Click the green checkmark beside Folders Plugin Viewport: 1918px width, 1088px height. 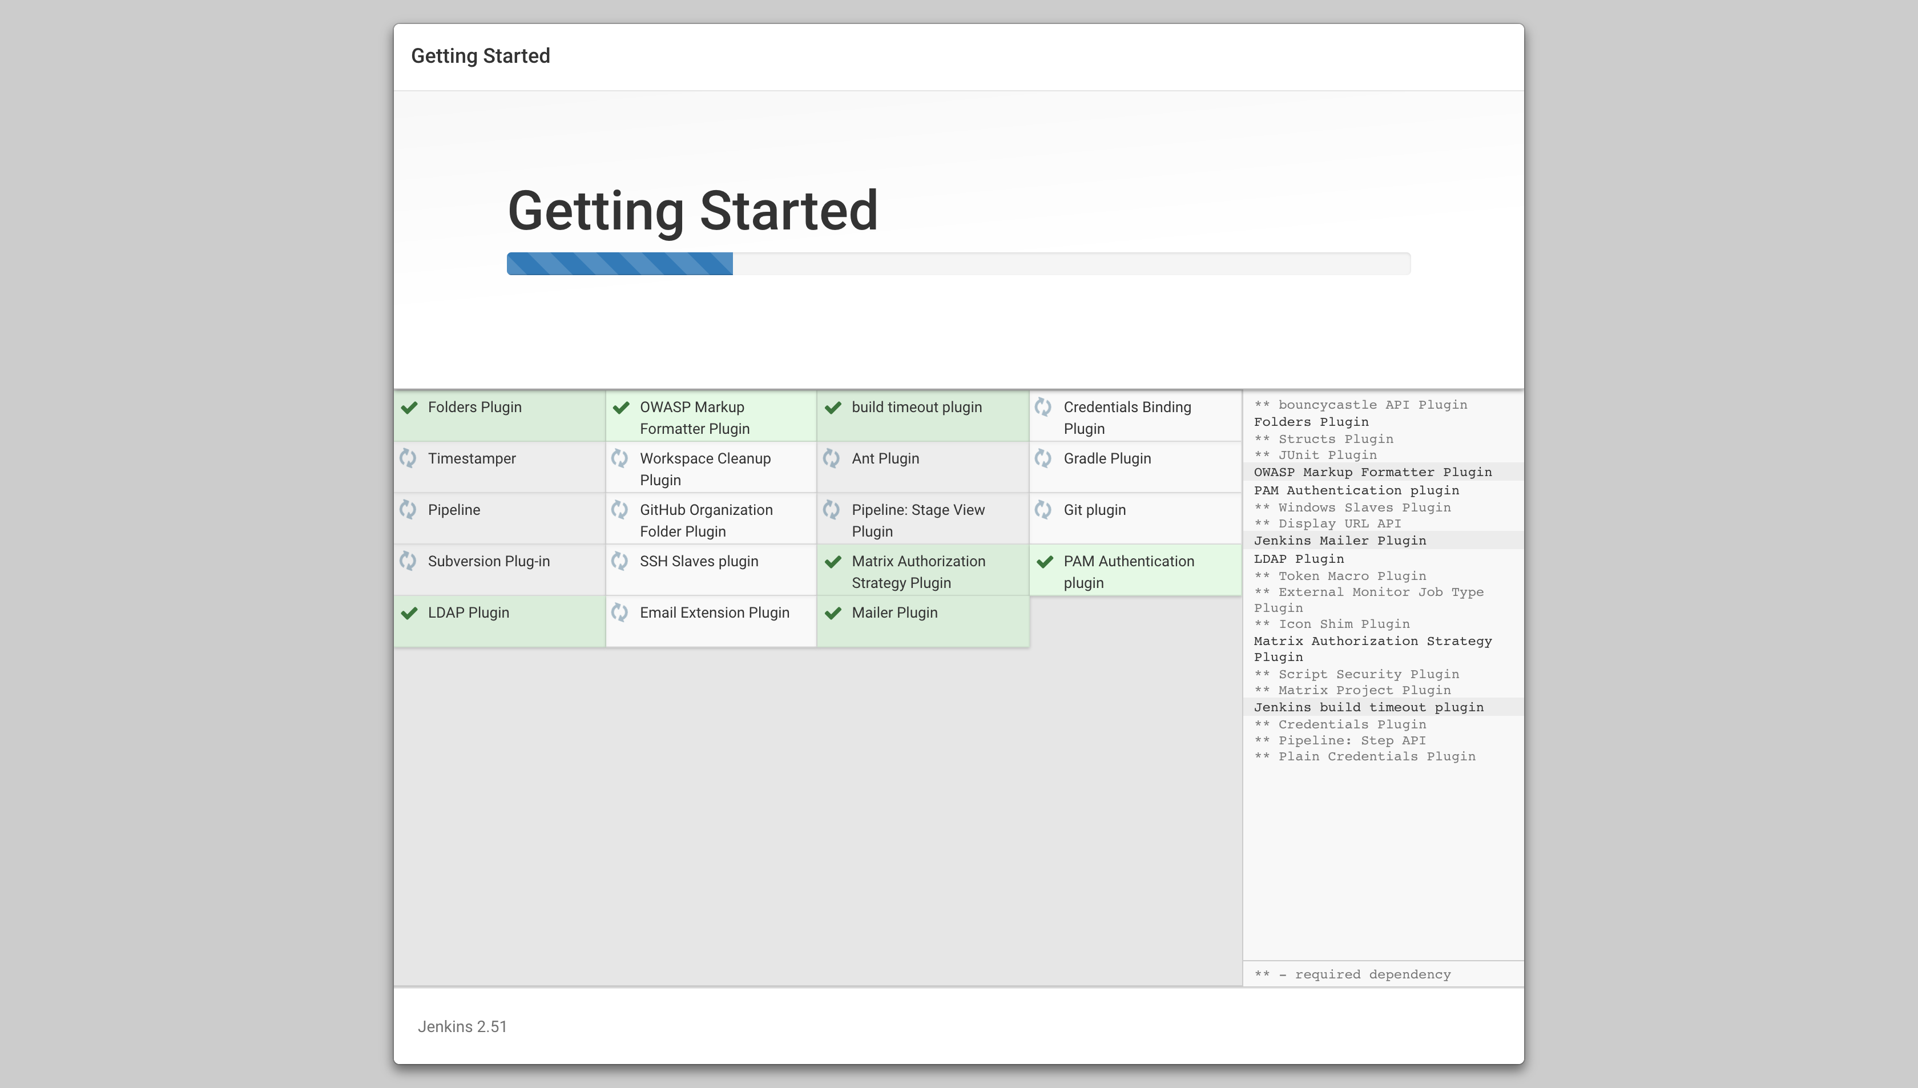(409, 408)
